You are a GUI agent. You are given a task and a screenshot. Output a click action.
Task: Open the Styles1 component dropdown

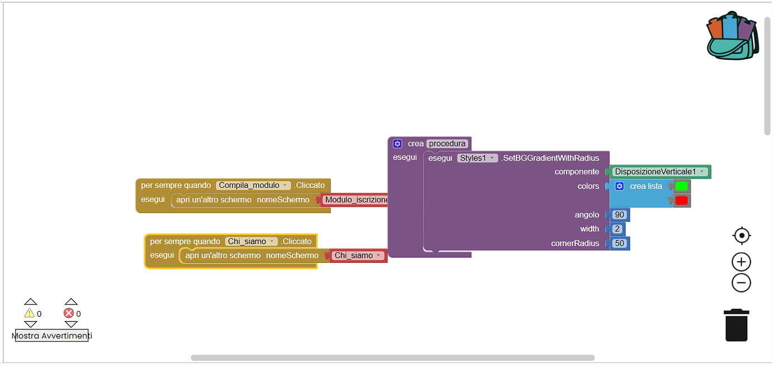click(491, 158)
